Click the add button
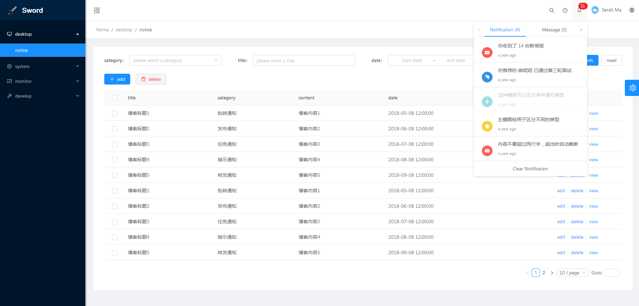This screenshot has width=639, height=306. (117, 79)
